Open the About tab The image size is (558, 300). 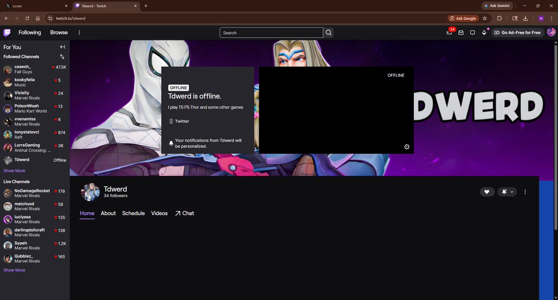[108, 213]
